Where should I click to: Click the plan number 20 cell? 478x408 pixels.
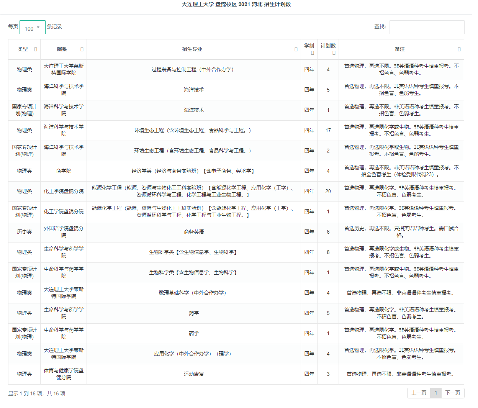point(328,192)
